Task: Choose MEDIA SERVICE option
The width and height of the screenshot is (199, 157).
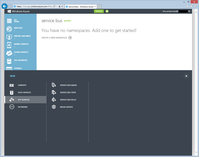Action: click(66, 107)
